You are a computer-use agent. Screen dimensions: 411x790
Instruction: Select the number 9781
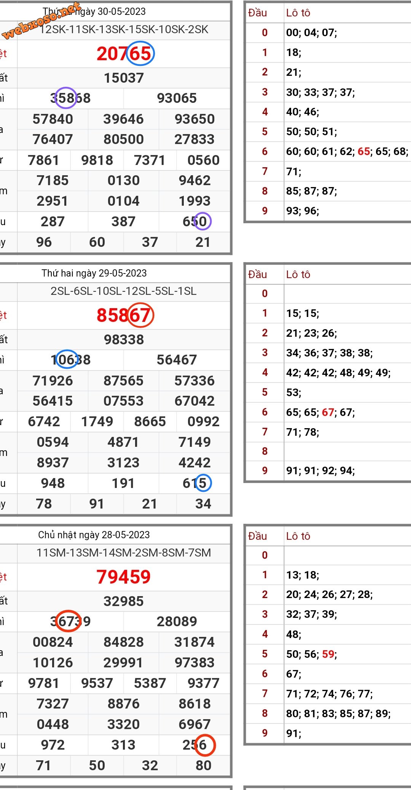(x=44, y=683)
